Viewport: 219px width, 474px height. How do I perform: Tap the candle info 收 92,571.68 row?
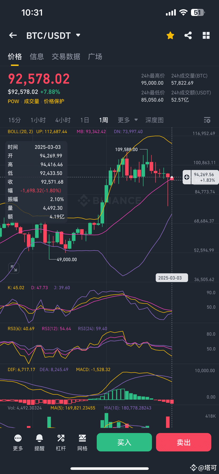point(36,182)
